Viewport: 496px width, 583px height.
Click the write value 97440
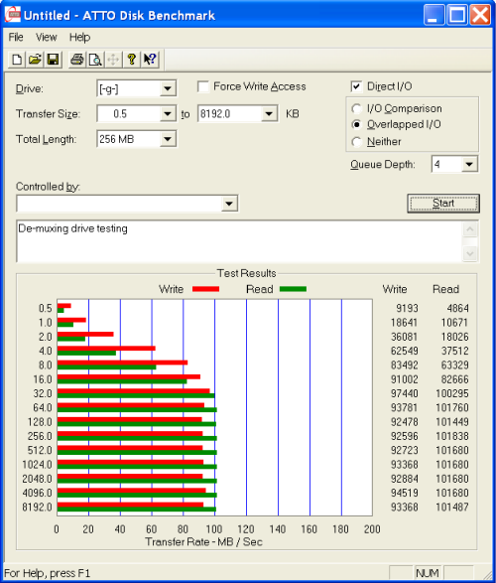[x=405, y=393]
